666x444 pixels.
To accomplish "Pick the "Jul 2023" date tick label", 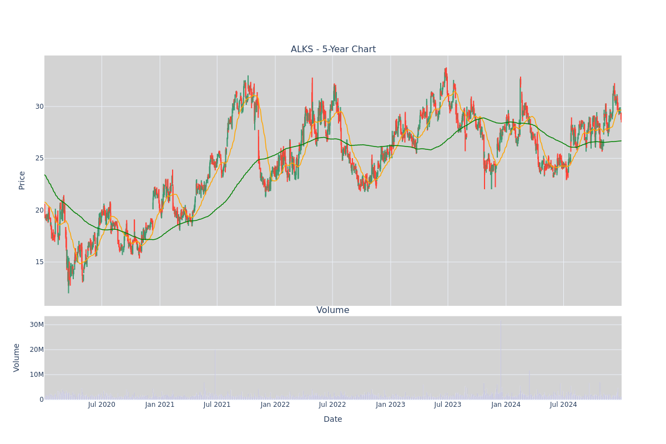I will [x=448, y=405].
